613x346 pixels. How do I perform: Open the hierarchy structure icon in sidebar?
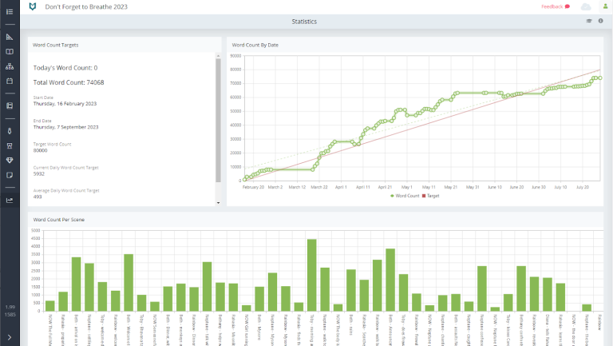pos(10,67)
